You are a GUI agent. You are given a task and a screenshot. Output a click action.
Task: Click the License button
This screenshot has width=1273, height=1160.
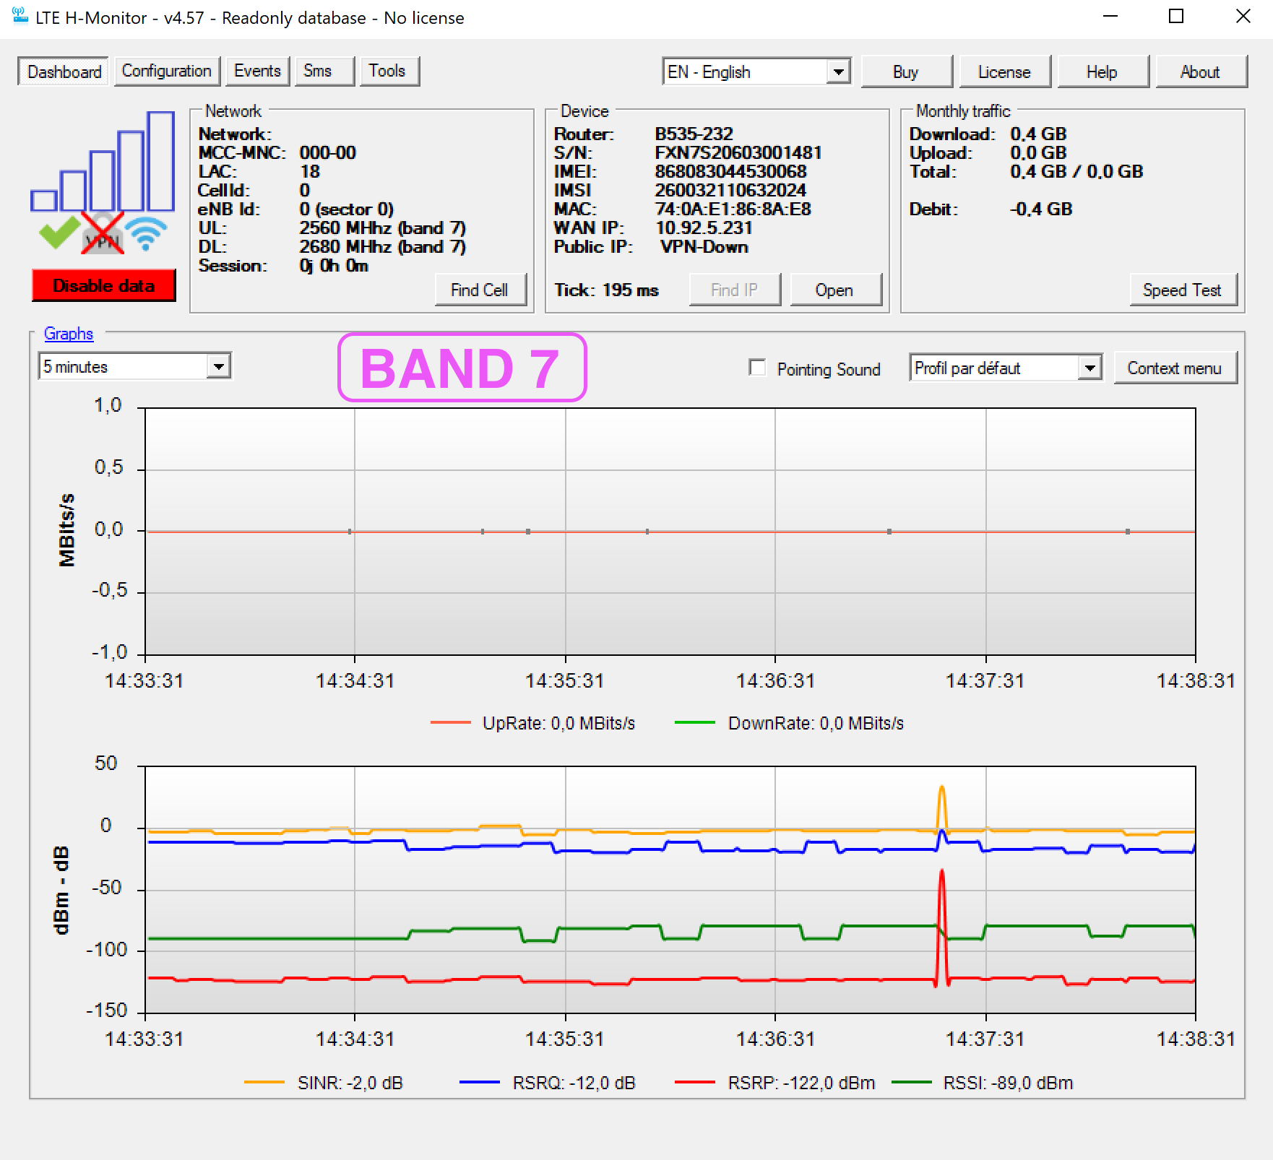point(1004,72)
